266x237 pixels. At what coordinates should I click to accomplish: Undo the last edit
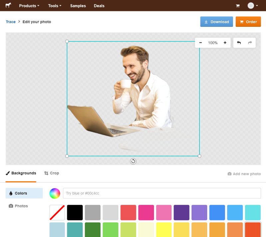239,42
